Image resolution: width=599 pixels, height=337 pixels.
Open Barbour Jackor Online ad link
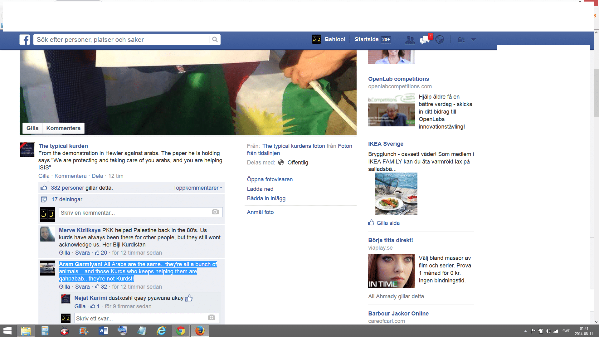click(x=398, y=314)
